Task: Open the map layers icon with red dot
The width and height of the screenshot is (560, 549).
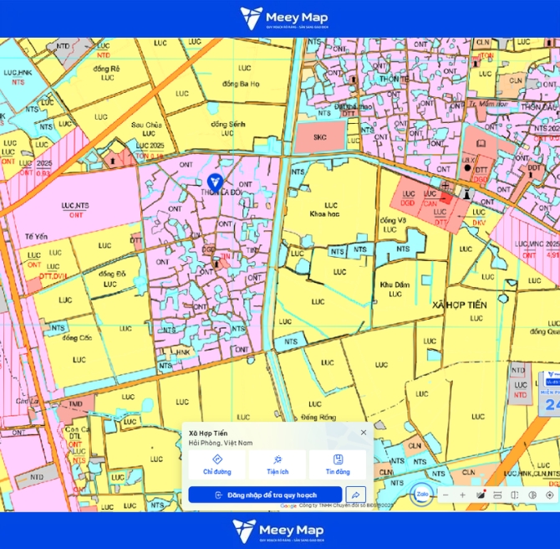Action: tap(481, 495)
